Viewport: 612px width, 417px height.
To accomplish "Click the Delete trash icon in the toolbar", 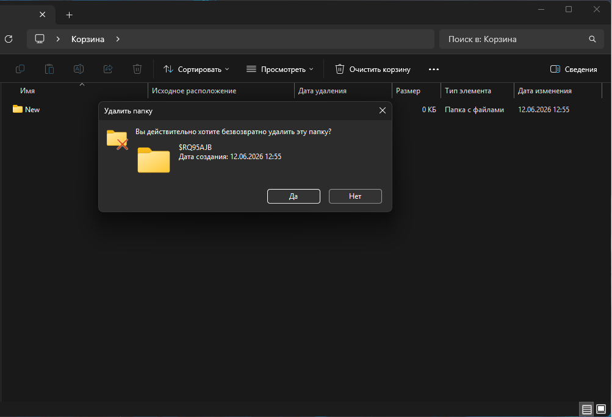I will coord(137,69).
